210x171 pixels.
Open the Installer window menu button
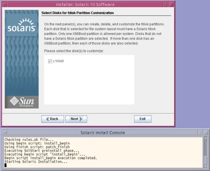[x=5, y=5]
